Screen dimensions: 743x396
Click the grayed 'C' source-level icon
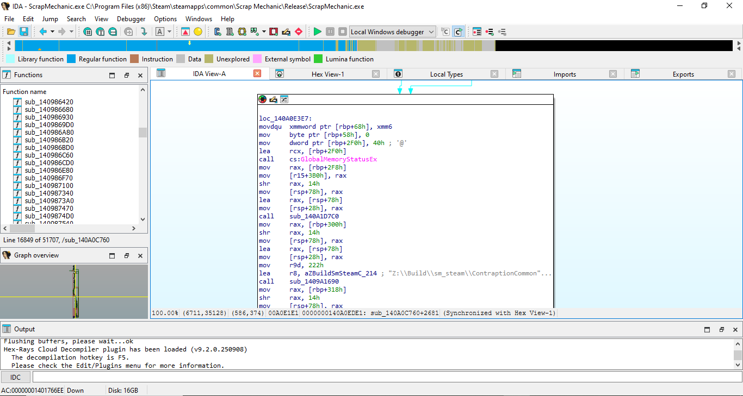445,32
